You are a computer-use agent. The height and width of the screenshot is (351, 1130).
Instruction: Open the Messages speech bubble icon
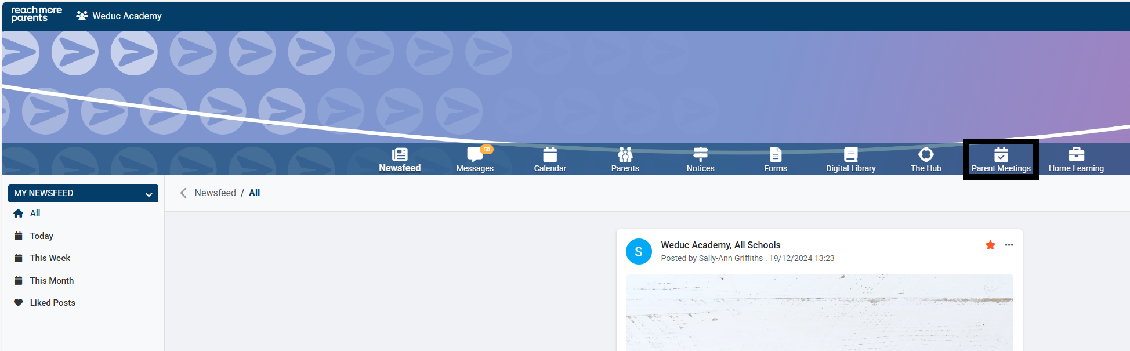(x=474, y=155)
